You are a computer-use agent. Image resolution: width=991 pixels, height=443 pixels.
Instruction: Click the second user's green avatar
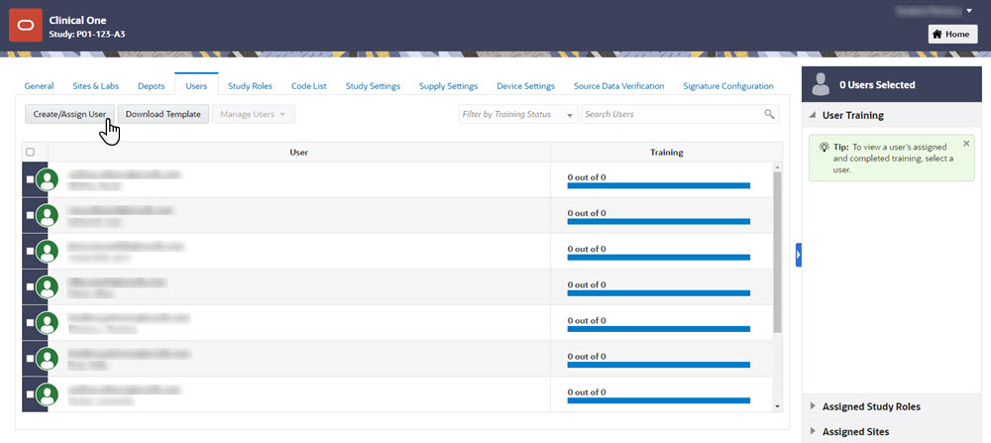(48, 215)
